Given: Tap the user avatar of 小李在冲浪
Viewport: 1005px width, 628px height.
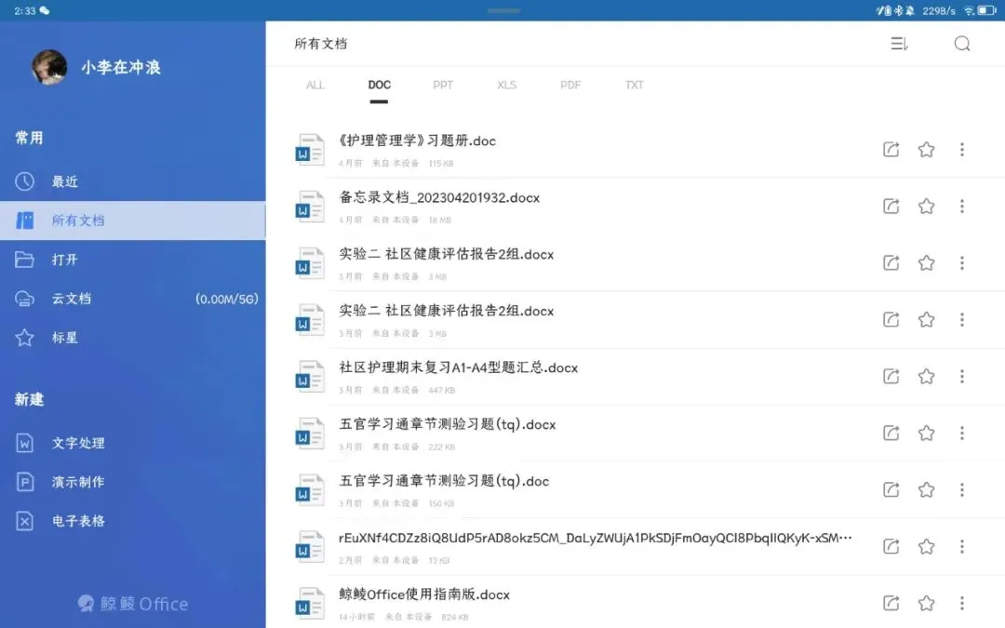Looking at the screenshot, I should (x=49, y=67).
